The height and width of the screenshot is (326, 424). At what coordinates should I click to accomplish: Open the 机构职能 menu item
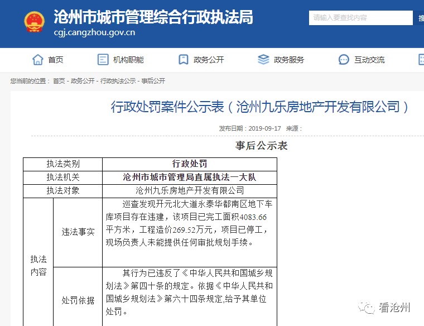[x=128, y=60]
